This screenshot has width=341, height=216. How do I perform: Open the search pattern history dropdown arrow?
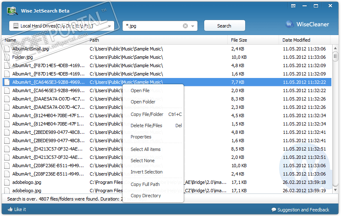[193, 26]
